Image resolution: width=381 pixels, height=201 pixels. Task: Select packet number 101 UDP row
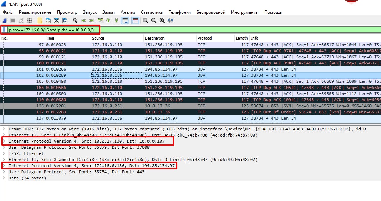click(190, 69)
